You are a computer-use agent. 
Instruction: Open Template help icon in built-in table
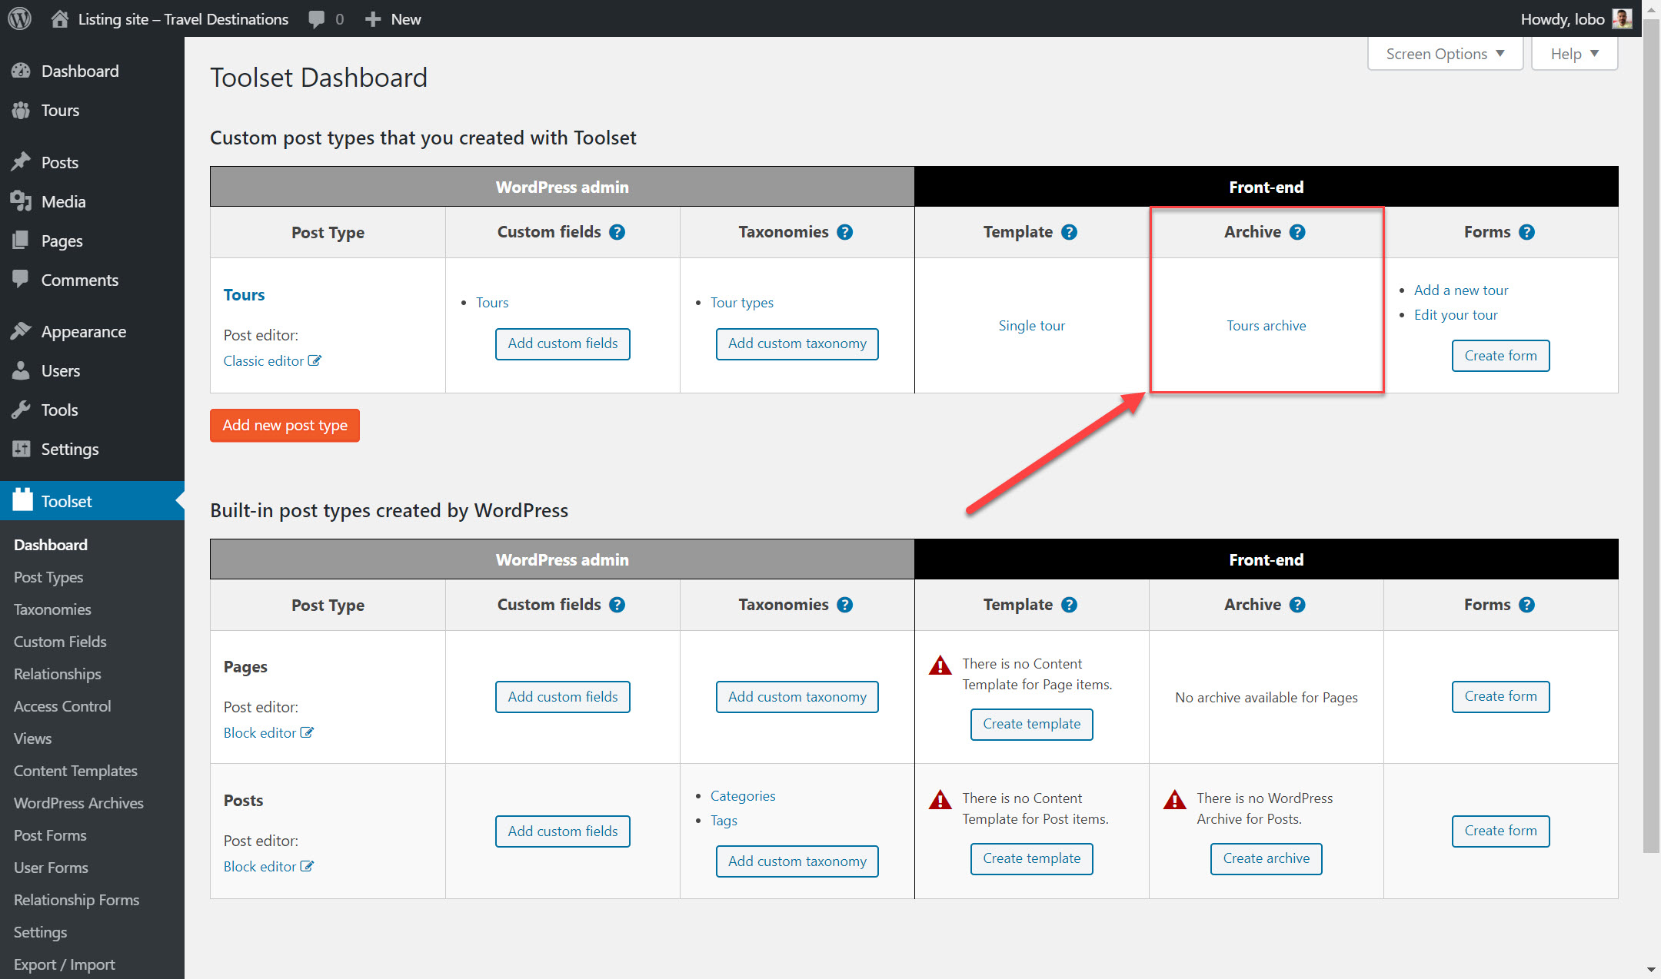click(1069, 605)
